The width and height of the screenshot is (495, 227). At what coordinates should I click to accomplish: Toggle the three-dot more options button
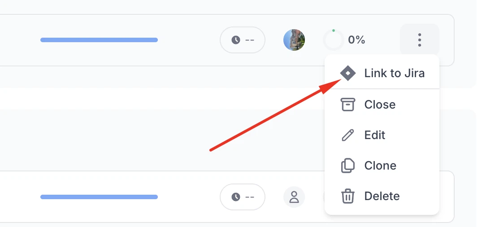coord(420,40)
